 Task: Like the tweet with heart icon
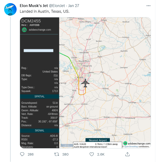[92, 154]
